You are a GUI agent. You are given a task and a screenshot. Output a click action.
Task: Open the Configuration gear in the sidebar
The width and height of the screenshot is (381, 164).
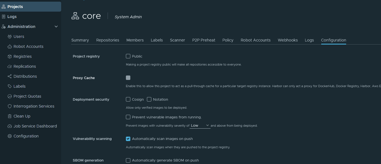pyautogui.click(x=9, y=136)
